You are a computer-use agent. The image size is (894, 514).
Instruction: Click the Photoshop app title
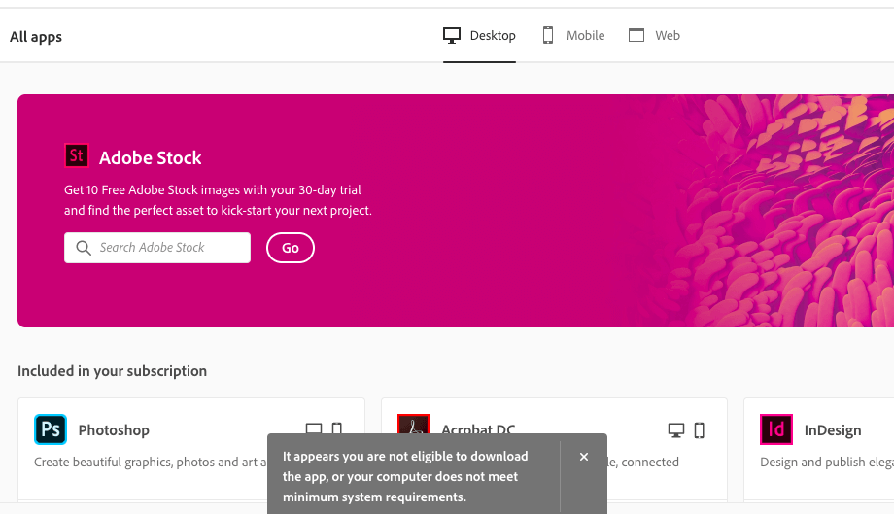[x=114, y=430]
